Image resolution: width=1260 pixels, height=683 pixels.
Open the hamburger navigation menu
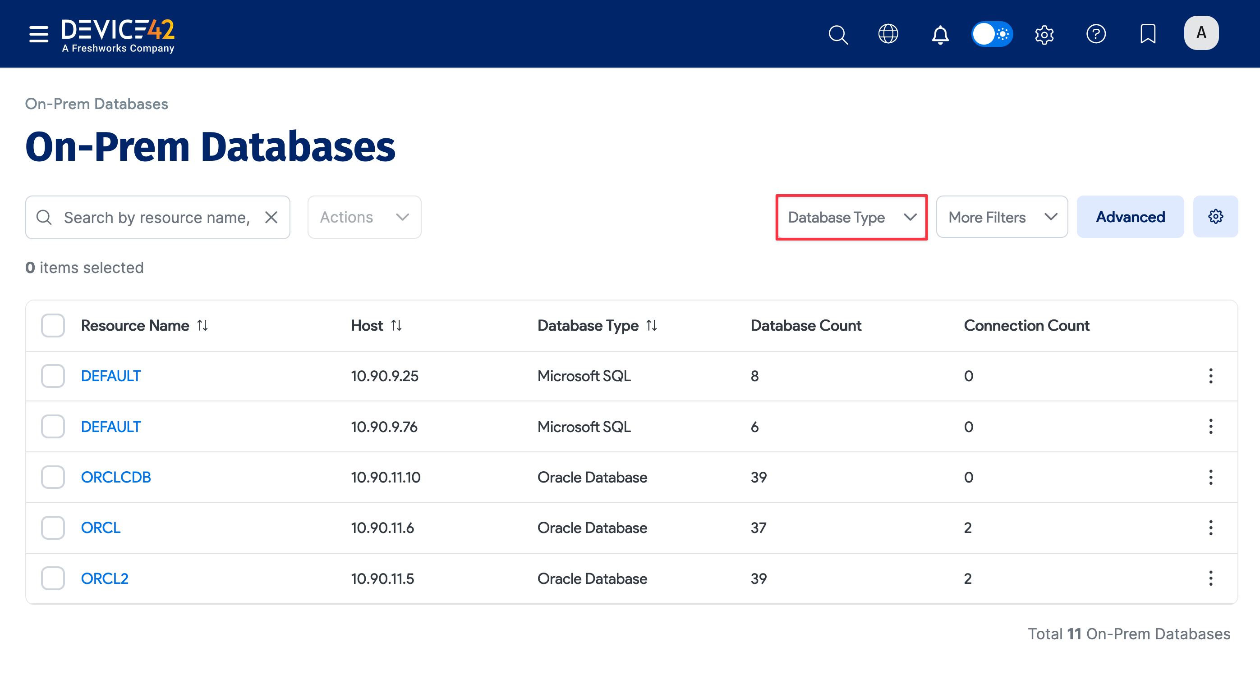[x=39, y=34]
